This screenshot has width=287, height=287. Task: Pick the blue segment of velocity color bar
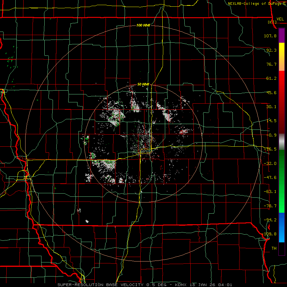(282, 227)
